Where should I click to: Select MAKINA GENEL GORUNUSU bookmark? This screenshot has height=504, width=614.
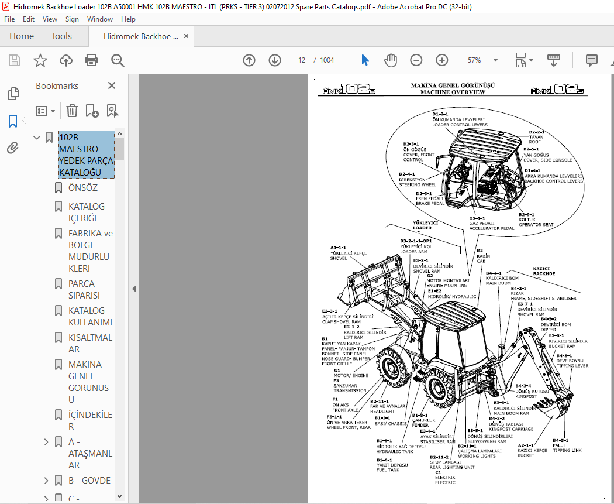click(x=88, y=382)
